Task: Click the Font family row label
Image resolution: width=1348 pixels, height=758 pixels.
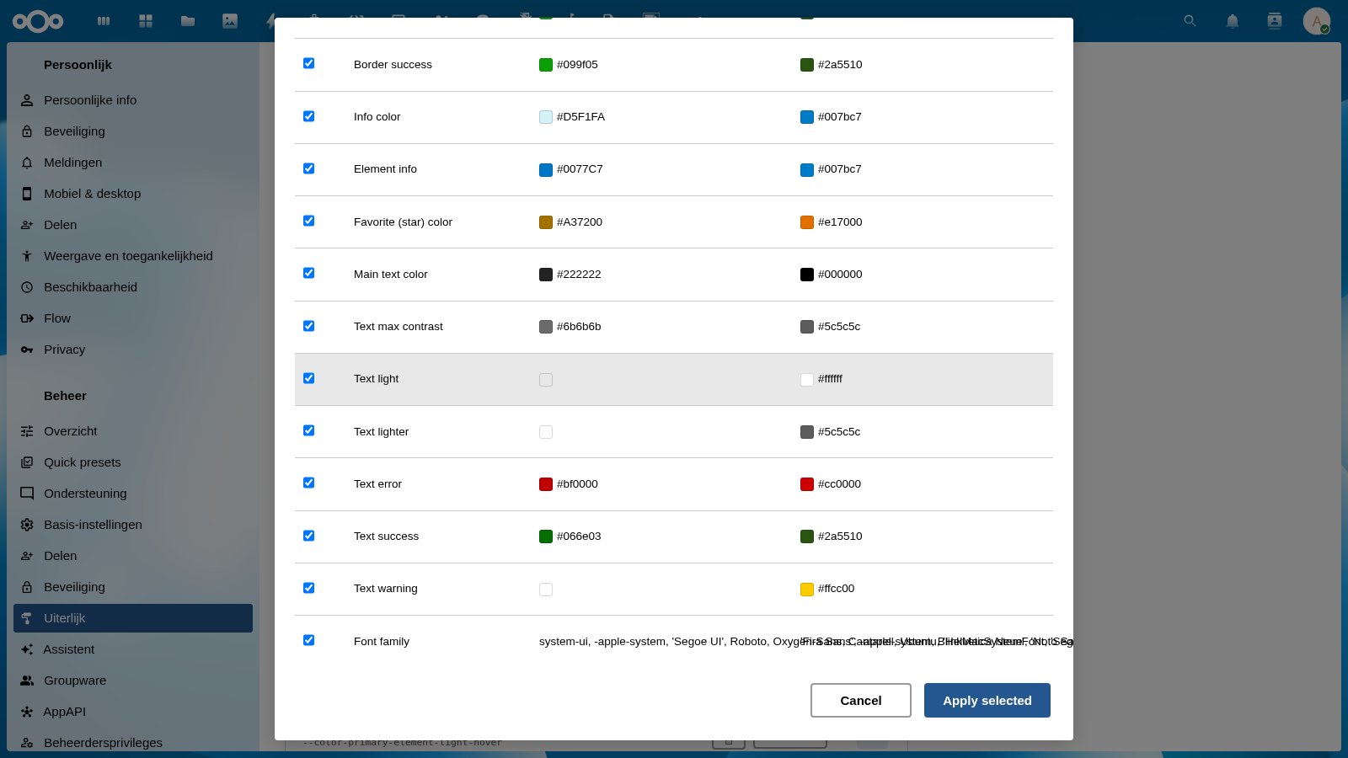Action: [x=382, y=642]
